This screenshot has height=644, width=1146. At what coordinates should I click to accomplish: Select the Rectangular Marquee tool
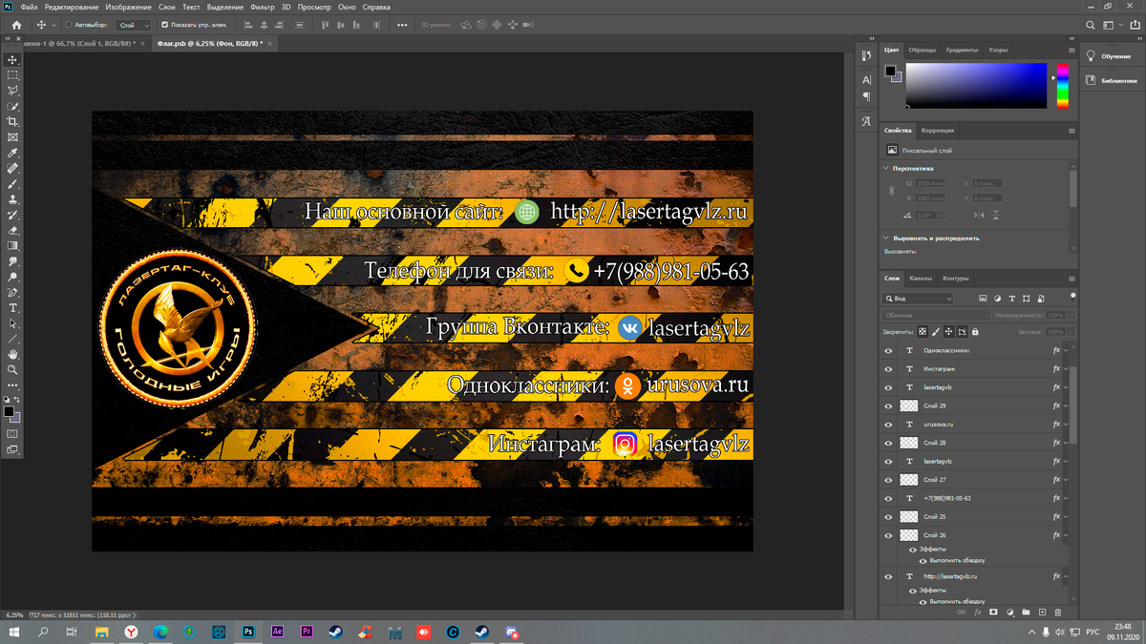click(13, 75)
